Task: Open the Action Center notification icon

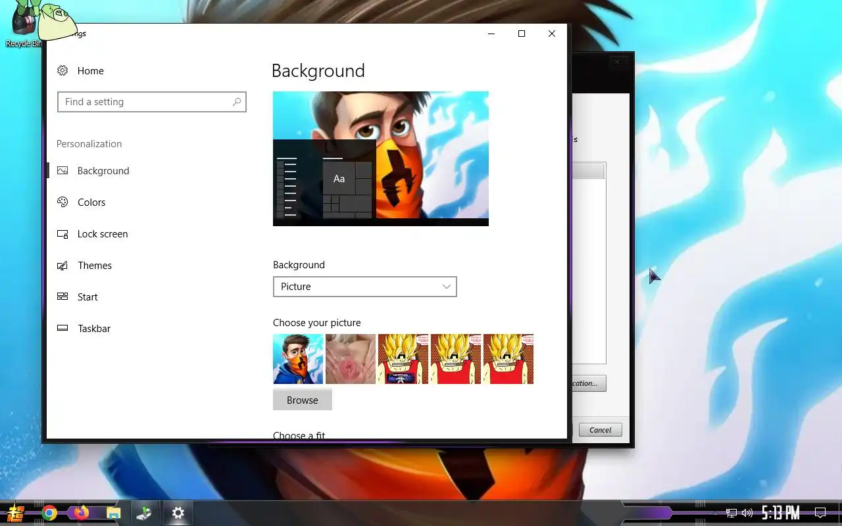Action: pos(820,513)
